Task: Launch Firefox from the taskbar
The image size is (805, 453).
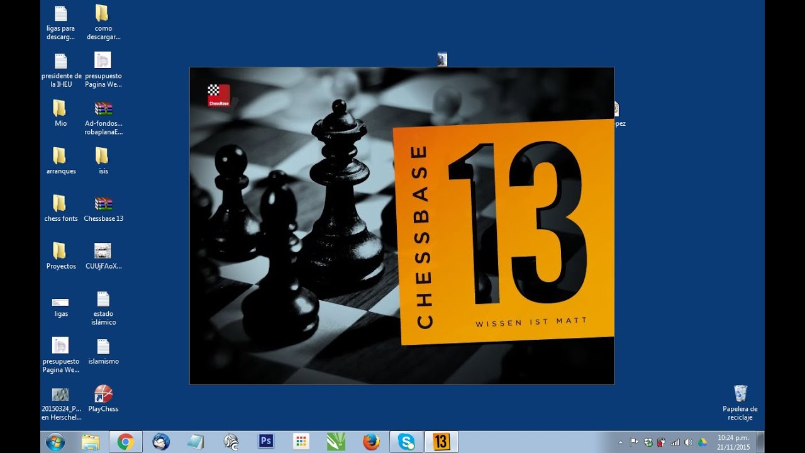Action: click(371, 442)
